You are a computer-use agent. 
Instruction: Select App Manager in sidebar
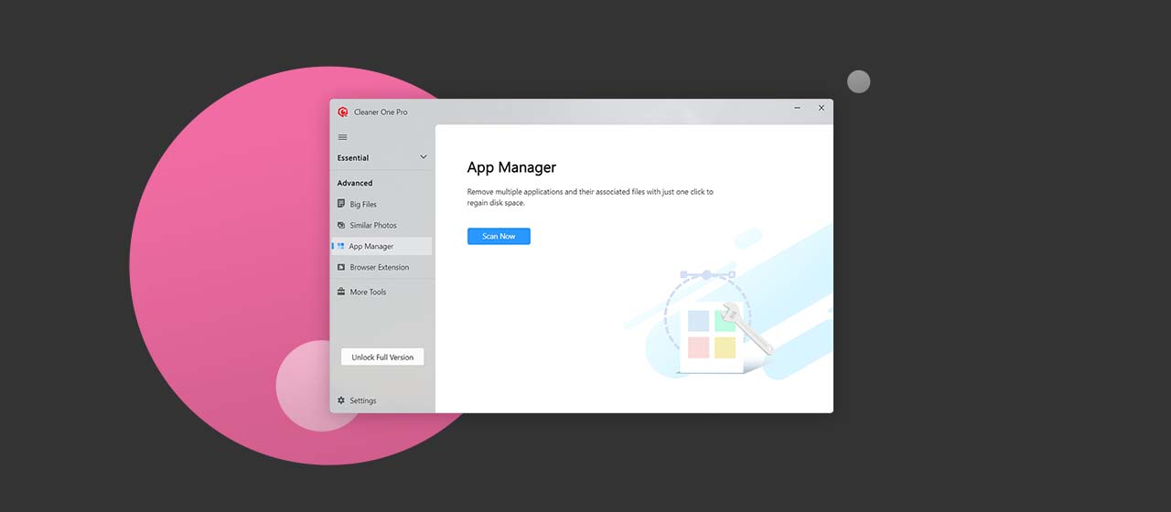pos(381,246)
